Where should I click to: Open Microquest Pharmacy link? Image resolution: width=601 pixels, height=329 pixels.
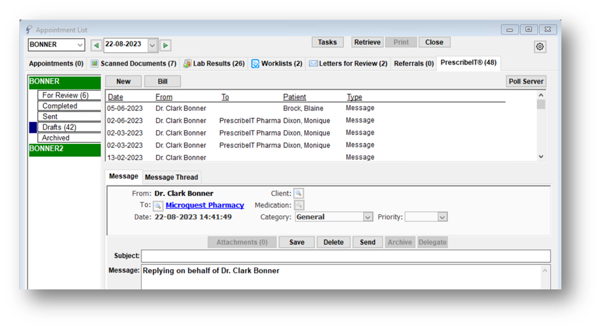(x=205, y=205)
